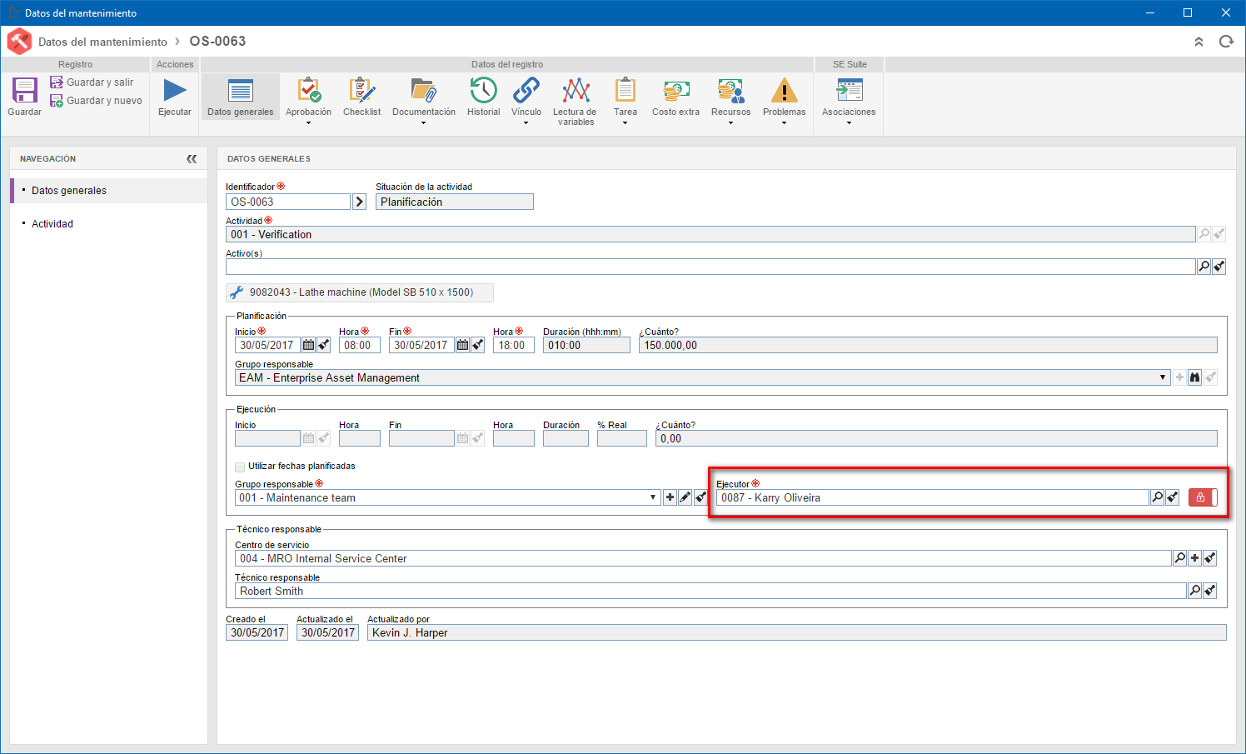Select Actividad in the navigation panel

(x=52, y=224)
